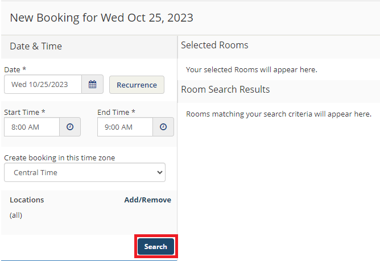Screen dimensions: 380x261
Task: Click the Search button
Action: pos(156,246)
